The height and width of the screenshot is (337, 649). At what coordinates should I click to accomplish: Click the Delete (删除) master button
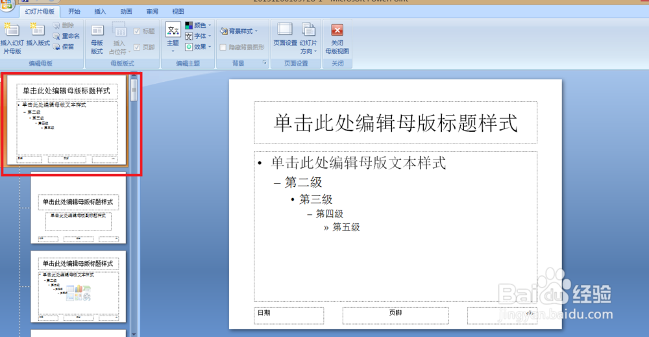coord(64,25)
